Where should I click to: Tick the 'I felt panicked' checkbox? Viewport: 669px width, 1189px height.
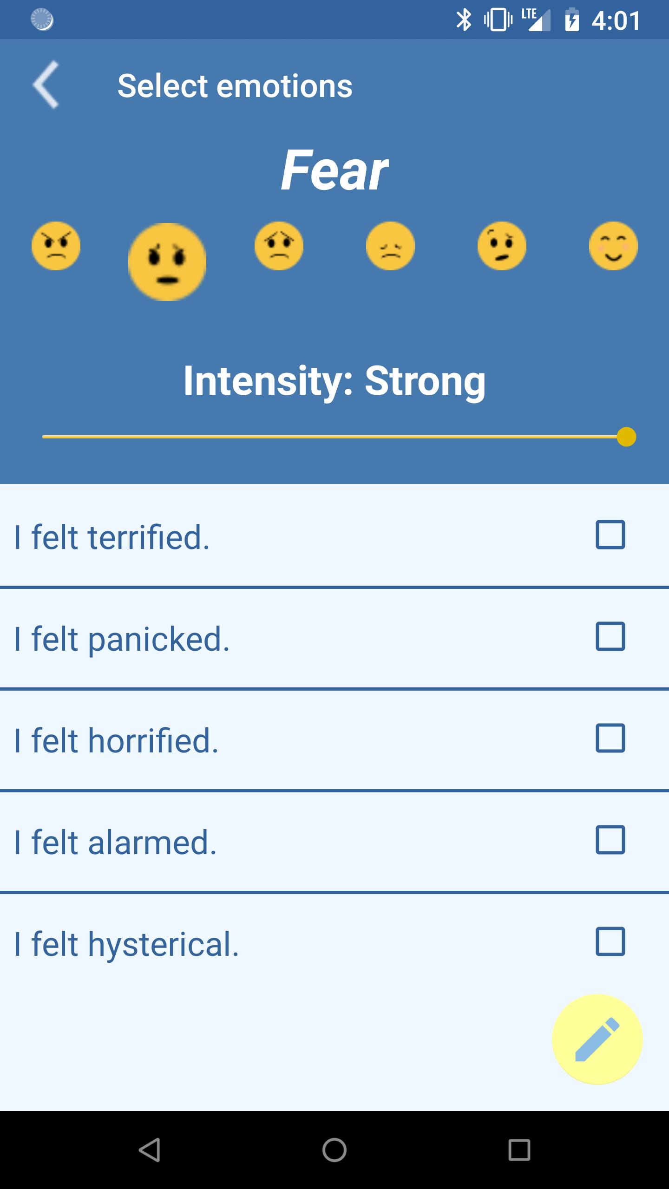[610, 636]
